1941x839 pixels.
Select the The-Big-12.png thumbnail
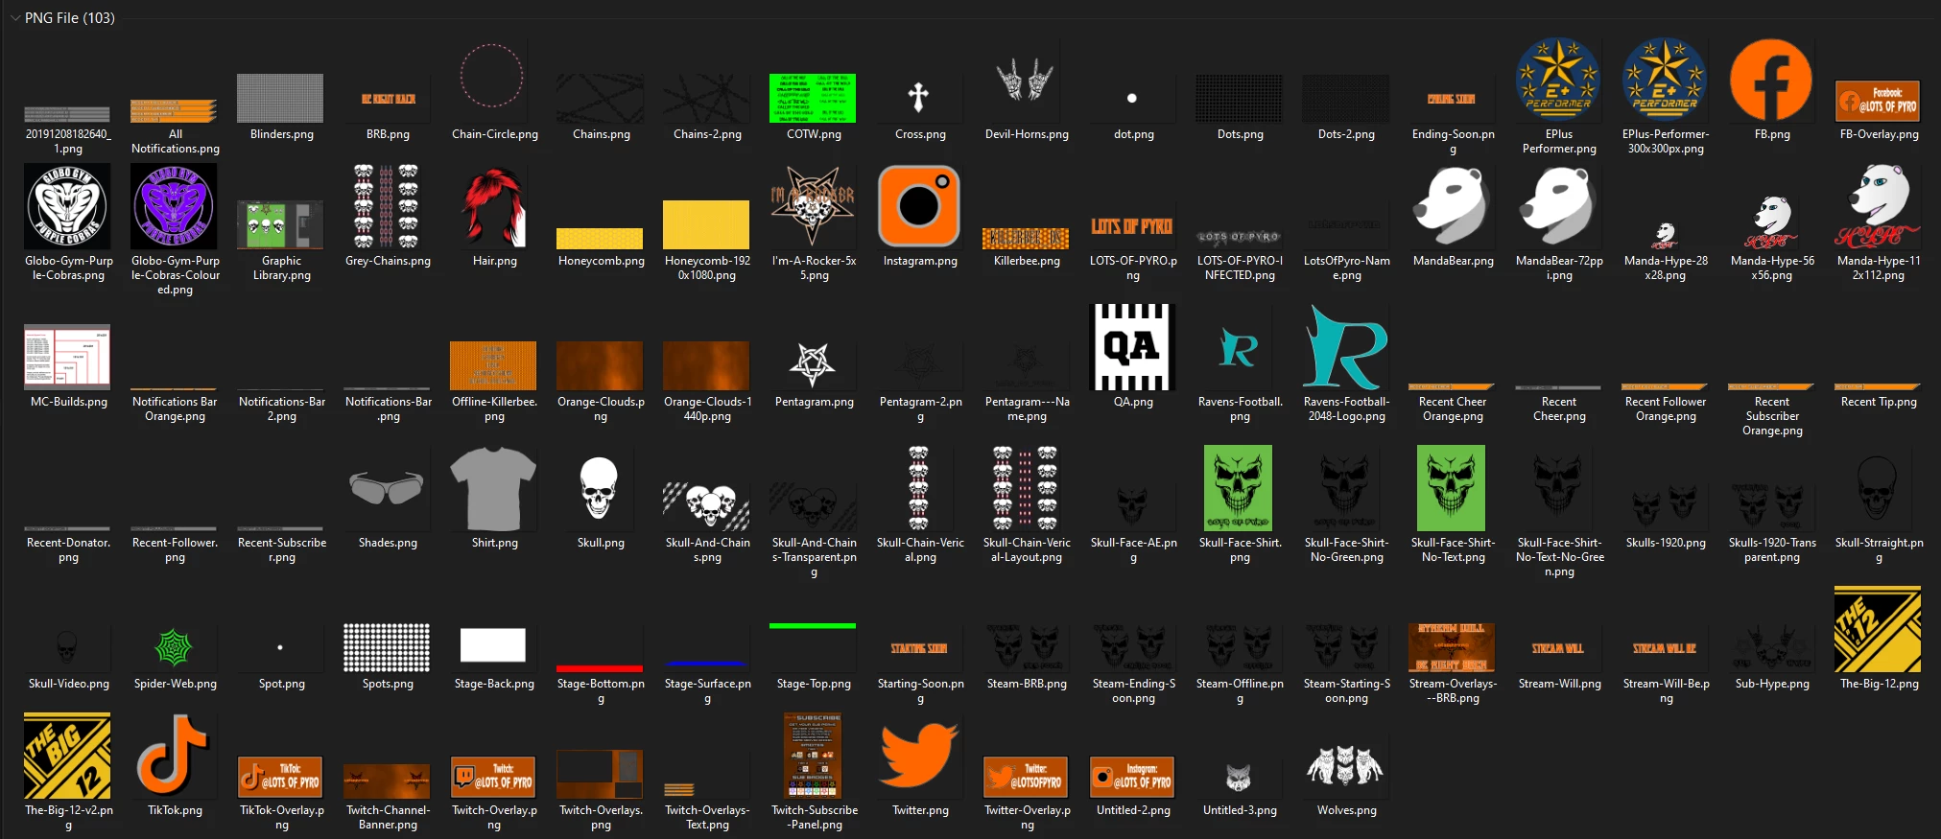[1878, 629]
